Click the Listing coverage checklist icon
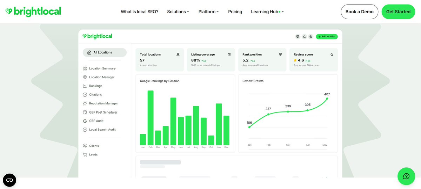Viewport: 421px width, 189px height. tap(229, 54)
